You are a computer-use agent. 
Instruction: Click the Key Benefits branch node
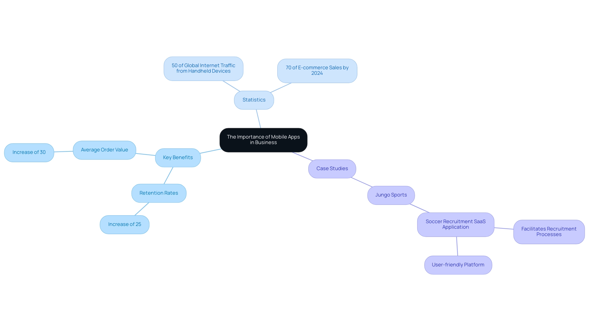(178, 157)
